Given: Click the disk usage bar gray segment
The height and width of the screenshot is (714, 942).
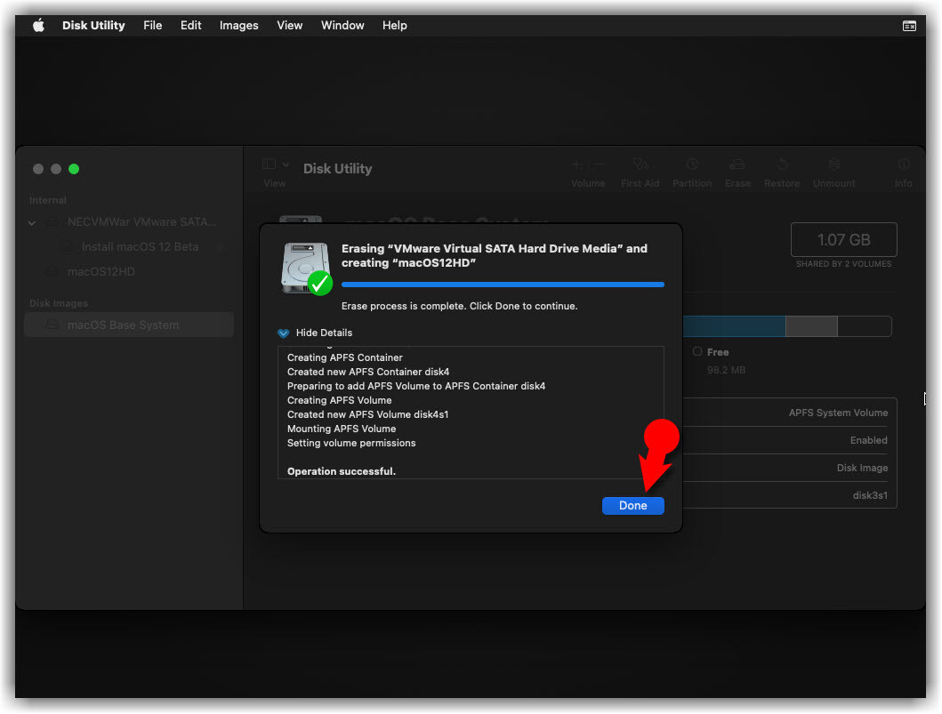Looking at the screenshot, I should point(811,326).
